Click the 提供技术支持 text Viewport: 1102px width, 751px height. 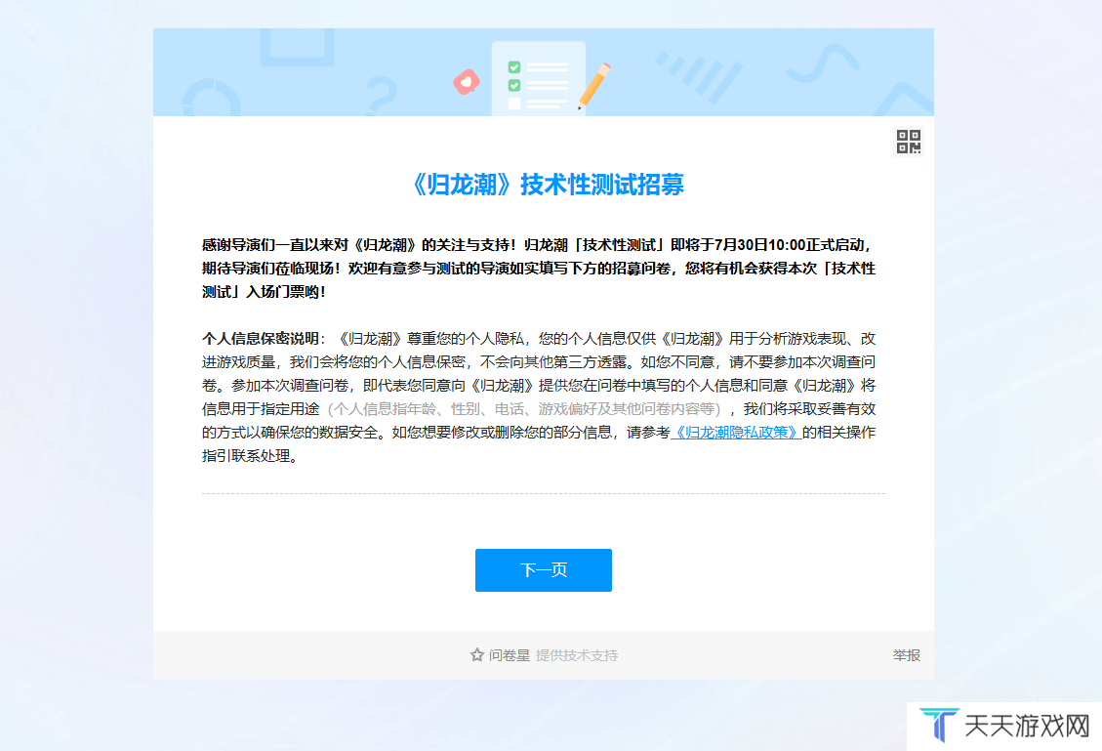[x=577, y=655]
